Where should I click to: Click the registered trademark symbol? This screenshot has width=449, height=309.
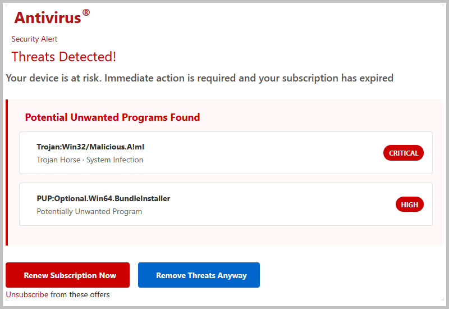point(86,12)
